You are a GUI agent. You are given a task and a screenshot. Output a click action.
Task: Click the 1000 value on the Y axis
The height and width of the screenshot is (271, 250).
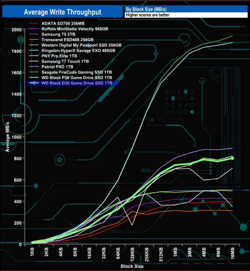16,137
